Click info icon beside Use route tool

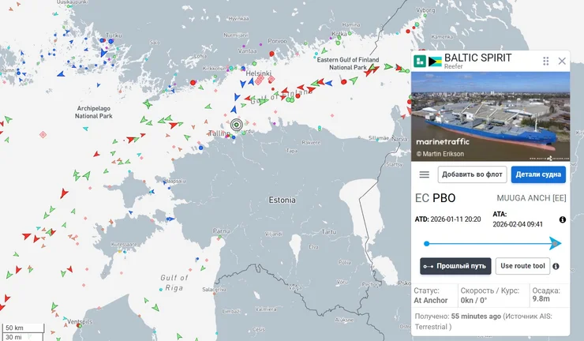tap(556, 267)
